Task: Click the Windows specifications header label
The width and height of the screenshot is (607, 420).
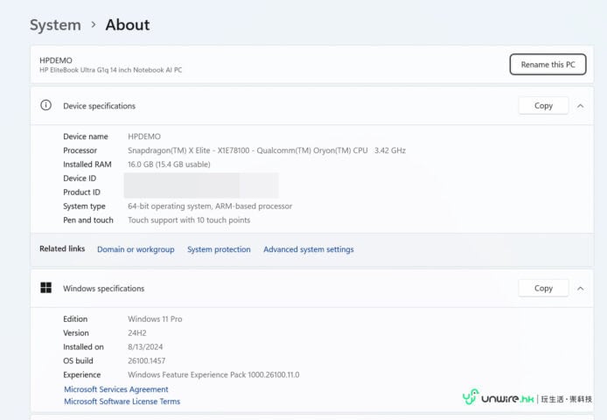Action: pyautogui.click(x=103, y=288)
